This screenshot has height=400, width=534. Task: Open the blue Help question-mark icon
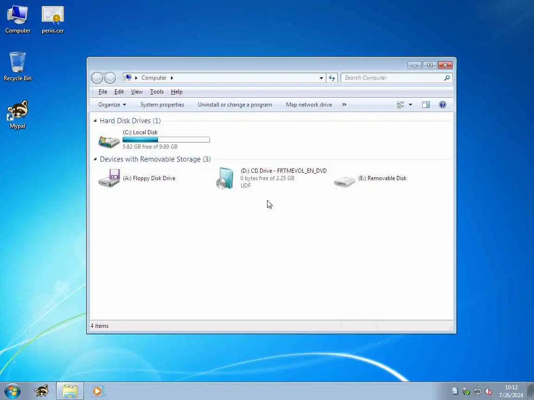[x=442, y=105]
